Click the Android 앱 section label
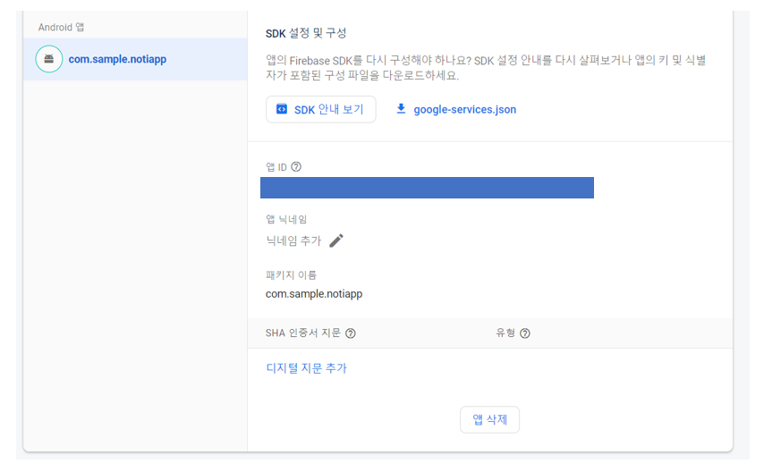The height and width of the screenshot is (472, 764). [62, 28]
